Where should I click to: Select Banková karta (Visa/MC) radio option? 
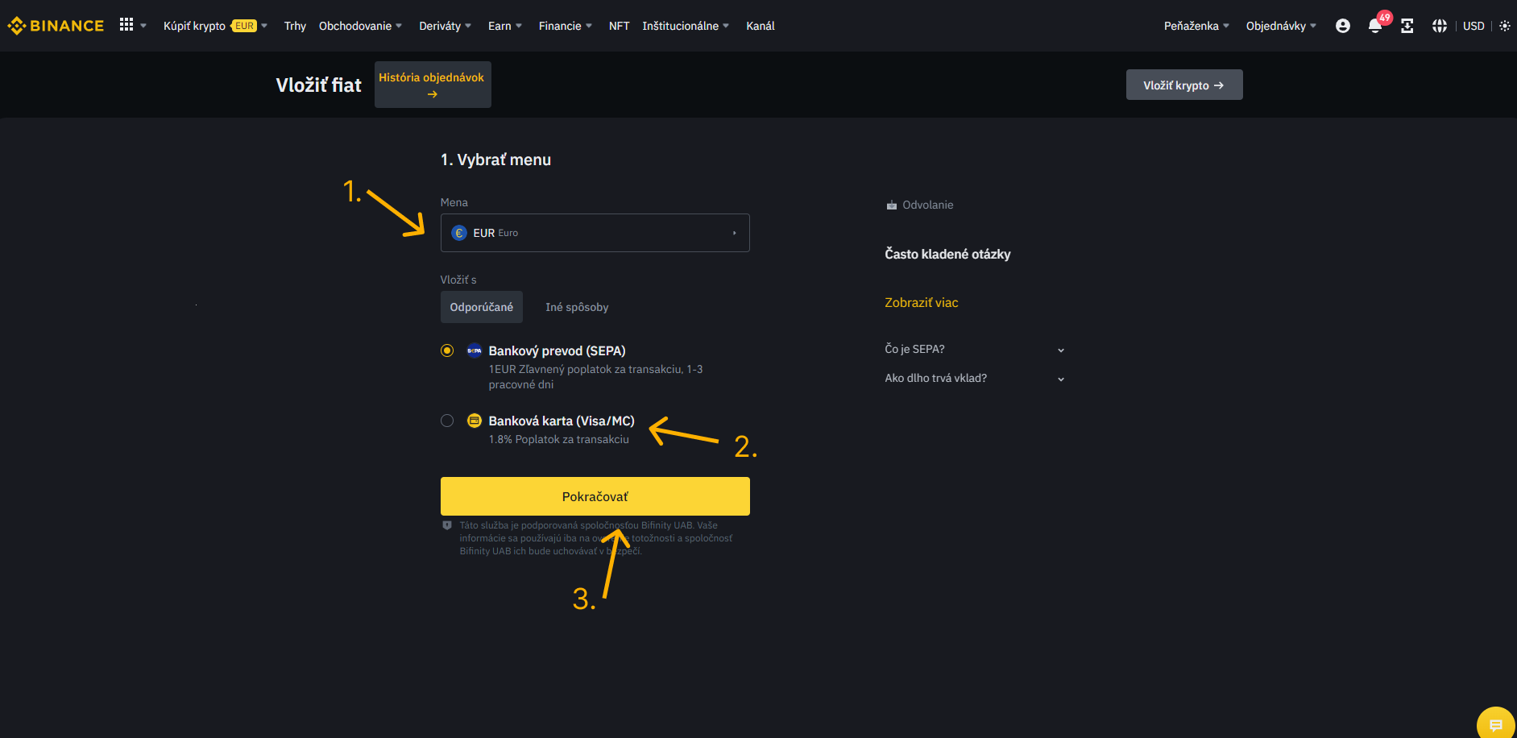(447, 421)
